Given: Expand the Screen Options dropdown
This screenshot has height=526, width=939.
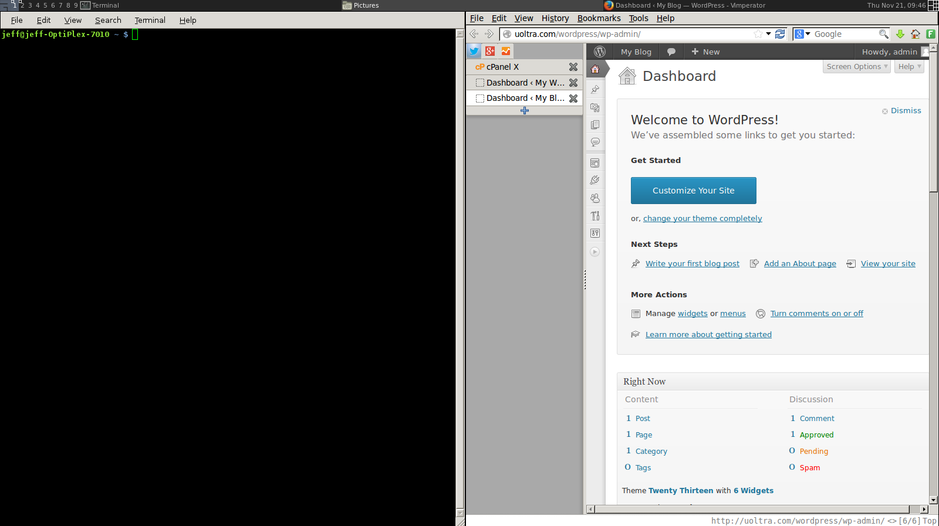Looking at the screenshot, I should 857,67.
